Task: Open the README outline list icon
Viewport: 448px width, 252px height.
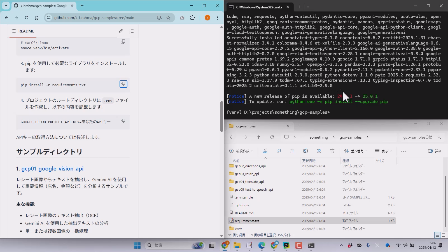Action: 132,31
